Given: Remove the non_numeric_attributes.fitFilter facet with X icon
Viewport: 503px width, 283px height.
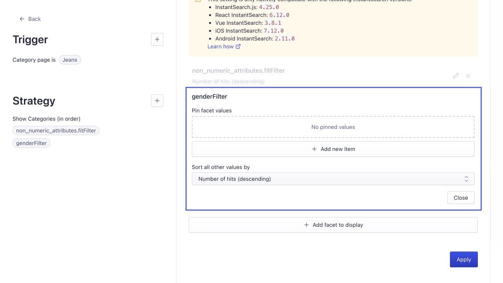Looking at the screenshot, I should coord(468,76).
